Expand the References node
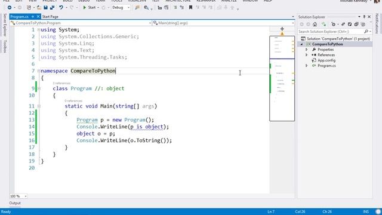Screen dimensions: 382x215 pyautogui.click(x=307, y=55)
